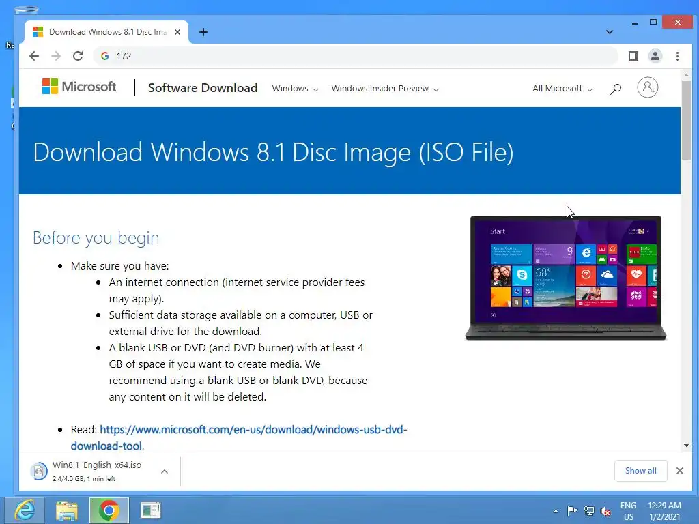Screen dimensions: 699x524
Task: Click the address bar showing 172
Action: (x=356, y=56)
